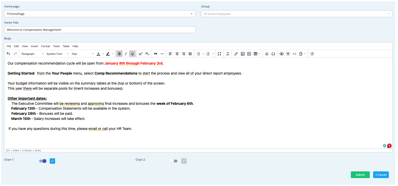This screenshot has width=398, height=186.
Task: Enter fullscreen editor mode
Action: [219, 54]
